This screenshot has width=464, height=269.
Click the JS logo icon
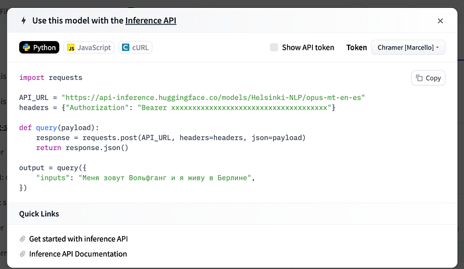[x=71, y=48]
